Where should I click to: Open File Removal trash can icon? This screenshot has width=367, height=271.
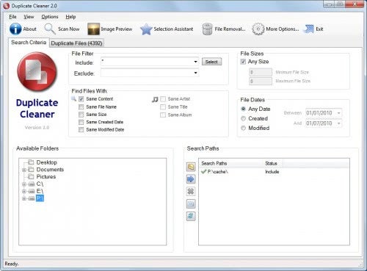[207, 29]
